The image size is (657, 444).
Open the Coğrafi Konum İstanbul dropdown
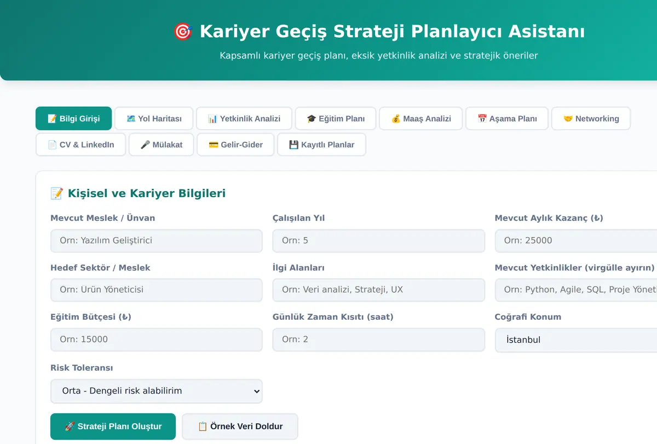pyautogui.click(x=576, y=340)
